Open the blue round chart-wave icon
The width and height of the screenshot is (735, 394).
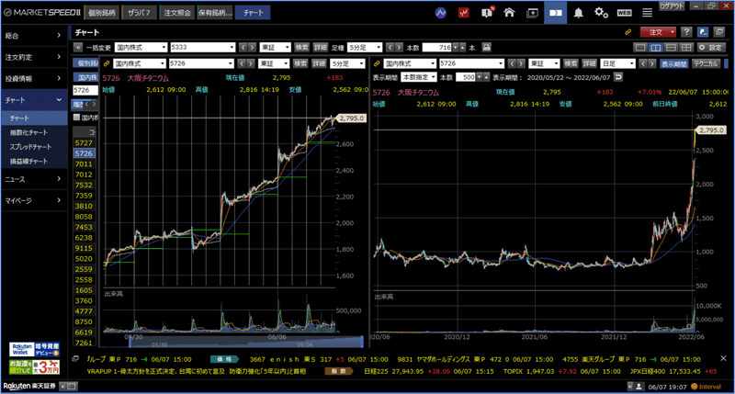coord(441,13)
